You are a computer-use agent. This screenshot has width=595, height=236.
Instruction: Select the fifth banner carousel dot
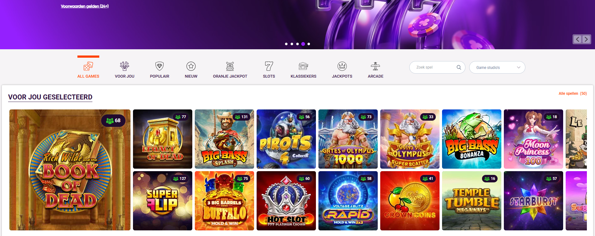pyautogui.click(x=309, y=44)
